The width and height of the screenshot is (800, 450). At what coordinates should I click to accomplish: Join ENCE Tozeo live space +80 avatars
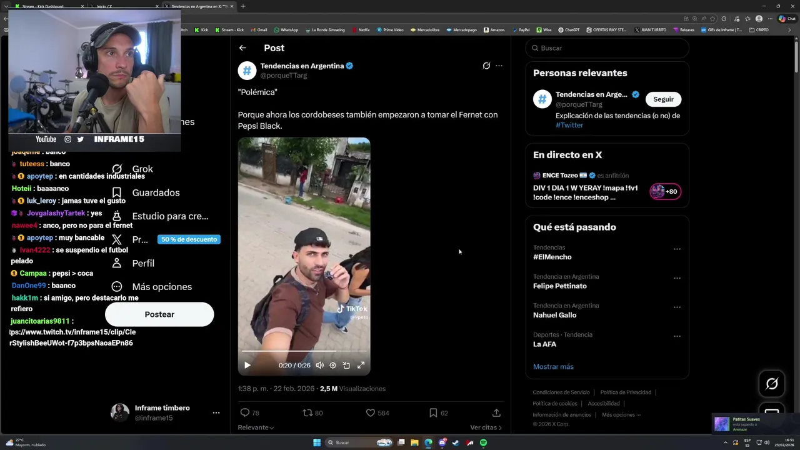click(666, 191)
